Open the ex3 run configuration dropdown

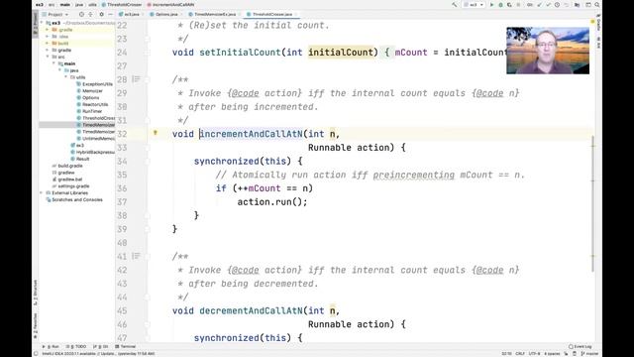click(474, 5)
